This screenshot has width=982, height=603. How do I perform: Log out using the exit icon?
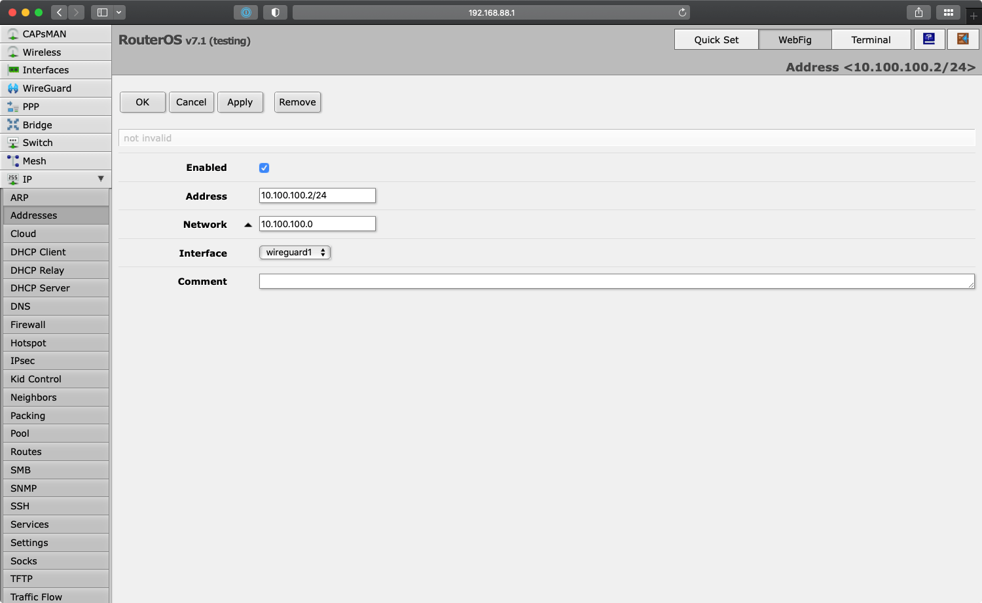coord(963,39)
